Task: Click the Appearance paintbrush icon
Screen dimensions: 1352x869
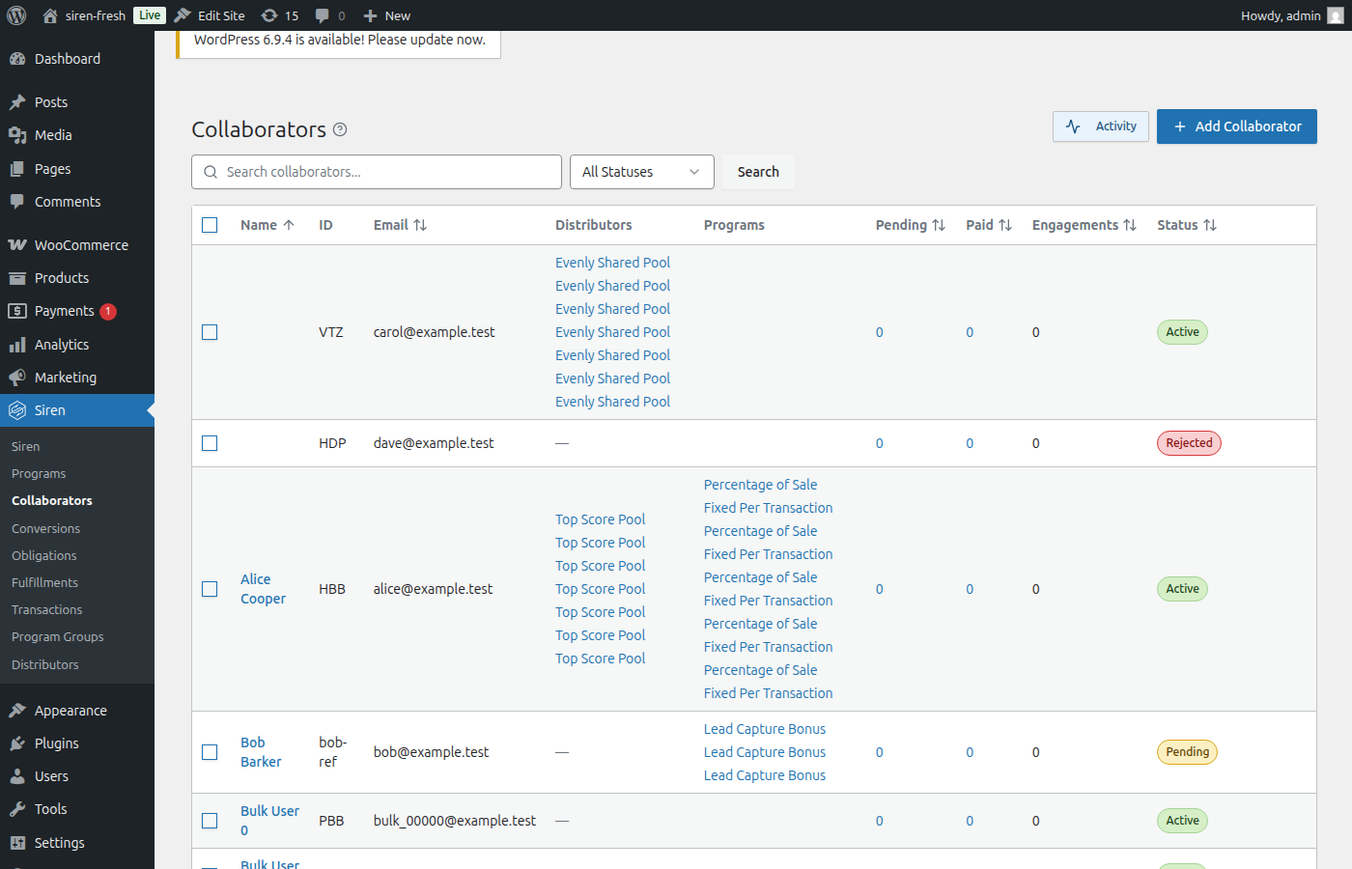Action: click(x=17, y=711)
